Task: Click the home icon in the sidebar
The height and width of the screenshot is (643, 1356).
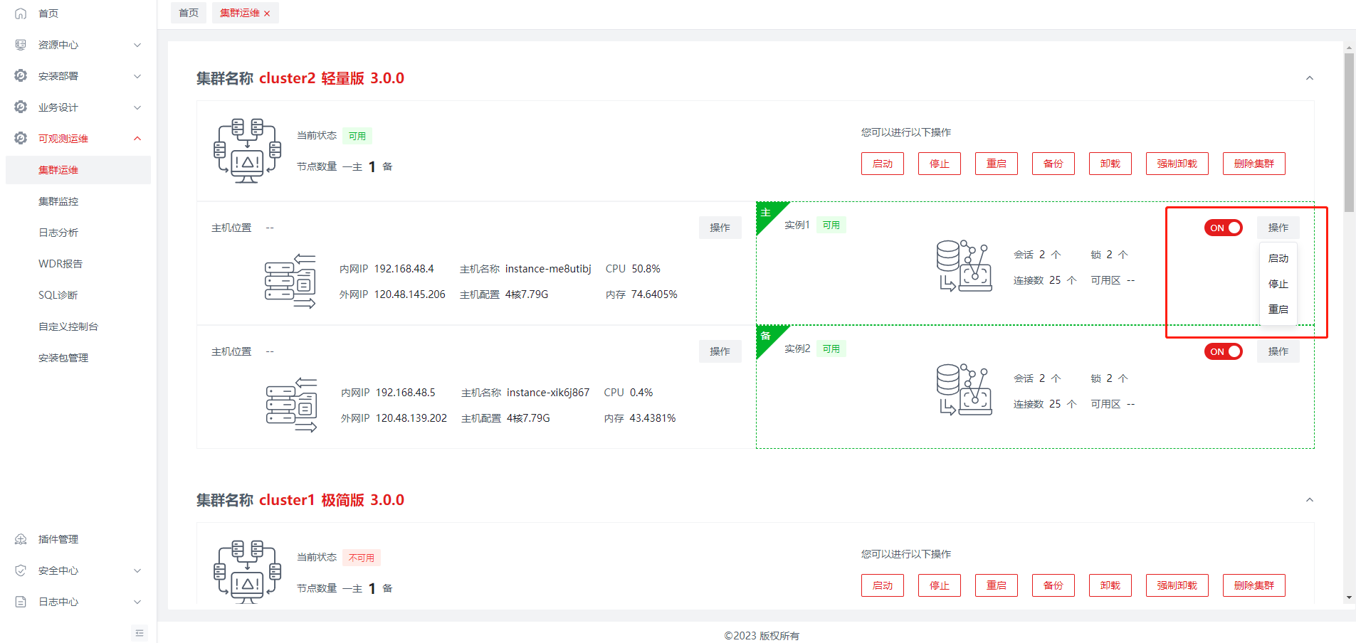Action: click(x=21, y=14)
